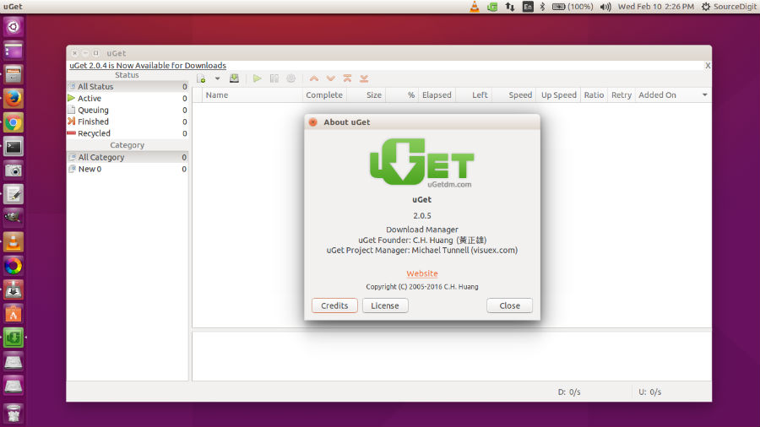The height and width of the screenshot is (427, 760).
Task: Click the new download icon in toolbar
Action: tap(201, 78)
